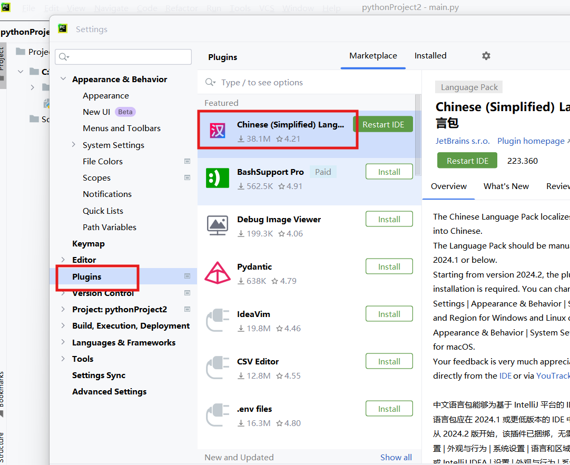Open Path Variables settings page
This screenshot has width=570, height=465.
coord(110,227)
